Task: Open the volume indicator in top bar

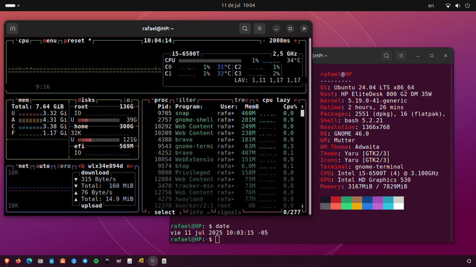Action: click(457, 6)
